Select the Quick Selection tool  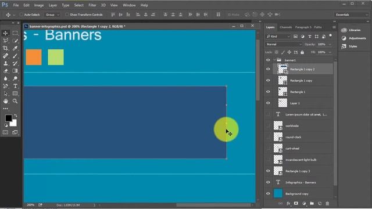pos(15,41)
